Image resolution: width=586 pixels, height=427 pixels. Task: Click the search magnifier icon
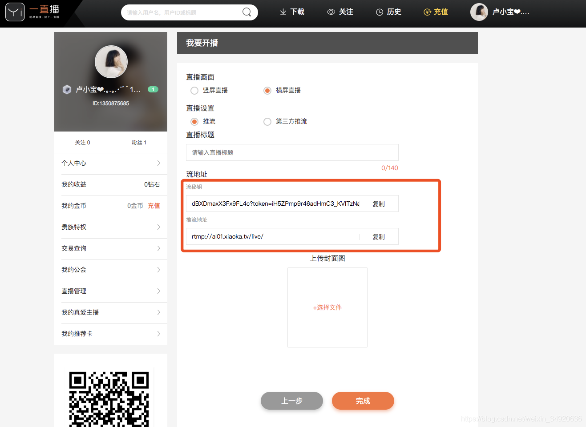point(247,12)
